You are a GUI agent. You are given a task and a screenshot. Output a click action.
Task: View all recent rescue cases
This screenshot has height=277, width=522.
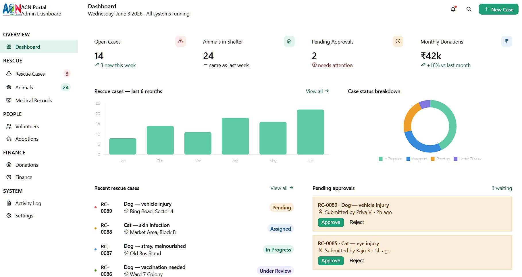pyautogui.click(x=282, y=188)
